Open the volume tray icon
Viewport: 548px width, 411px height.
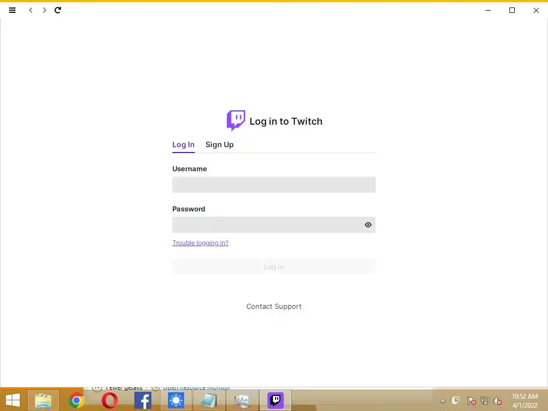[498, 400]
